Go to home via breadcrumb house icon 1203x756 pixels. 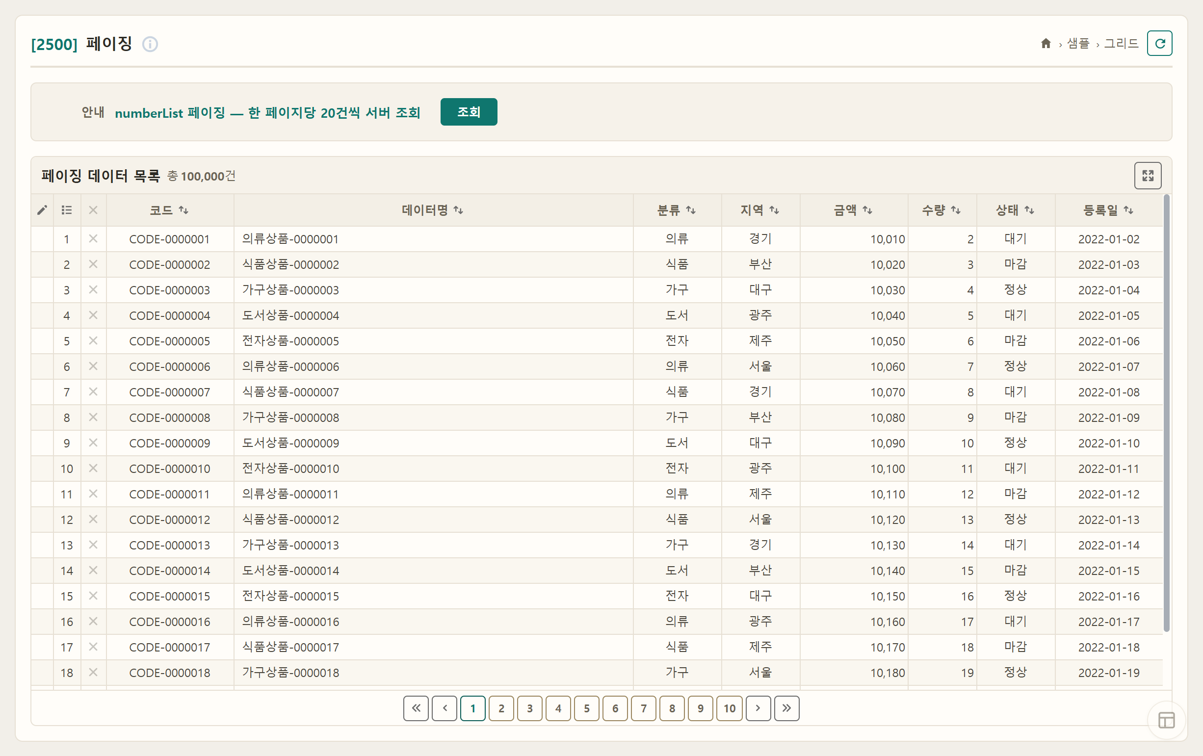point(1046,44)
